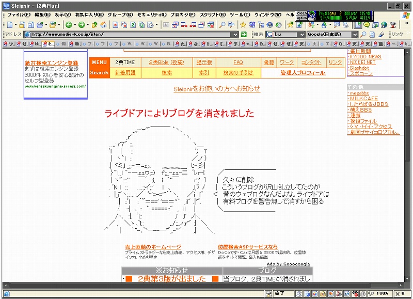Click the 管理人プロフィール link
Image resolution: width=413 pixels, height=299 pixels.
[x=303, y=73]
